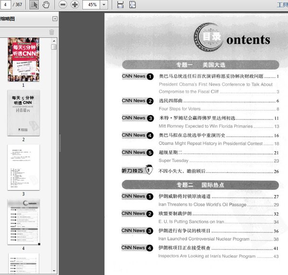Enable scrolling fit-width page mode icon
The width and height of the screenshot is (288, 275).
point(120,5)
